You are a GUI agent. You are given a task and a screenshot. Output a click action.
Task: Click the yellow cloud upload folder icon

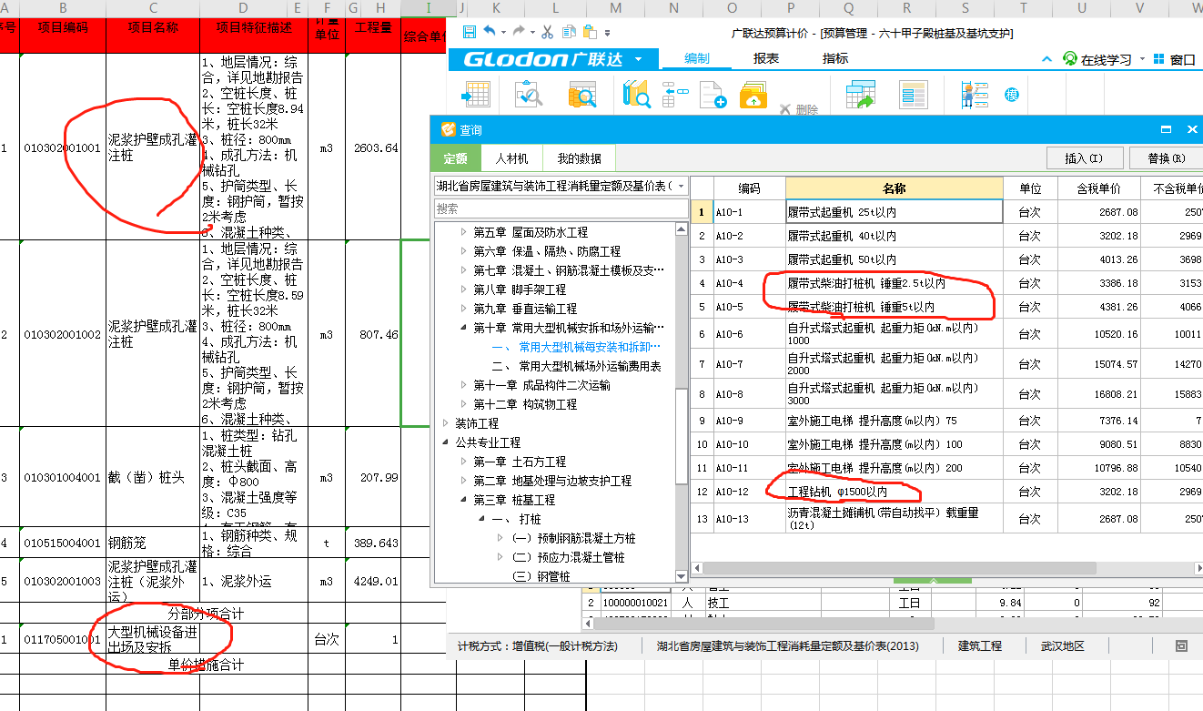pos(753,94)
